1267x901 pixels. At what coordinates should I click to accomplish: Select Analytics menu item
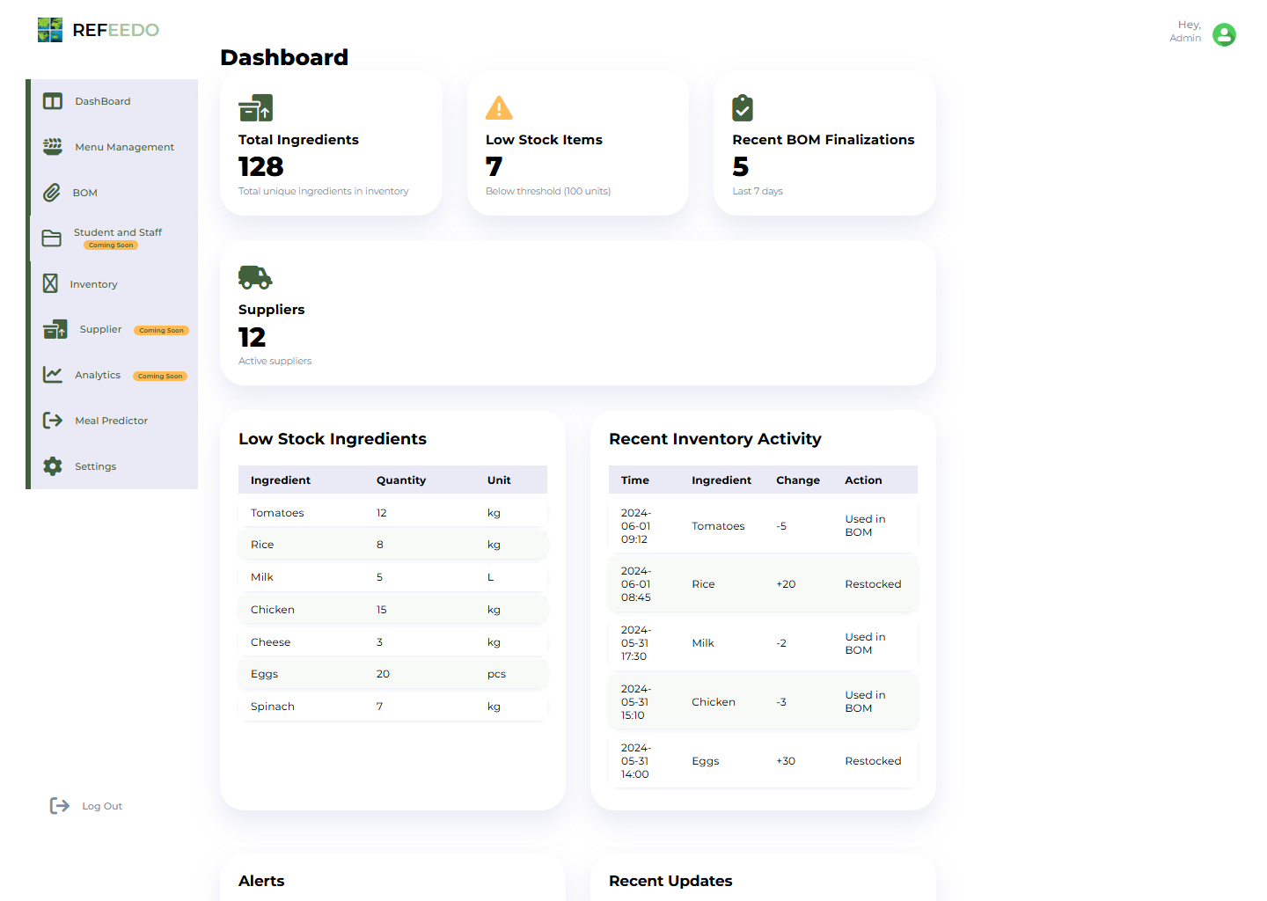click(114, 376)
